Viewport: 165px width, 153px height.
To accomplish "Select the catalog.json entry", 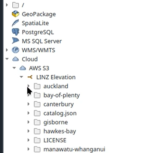I will (x=60, y=113).
